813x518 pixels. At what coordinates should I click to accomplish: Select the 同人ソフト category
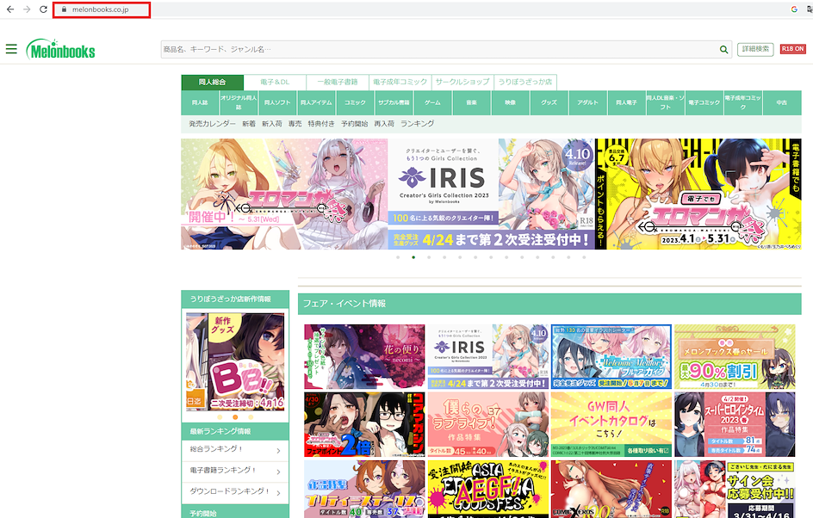click(x=277, y=102)
